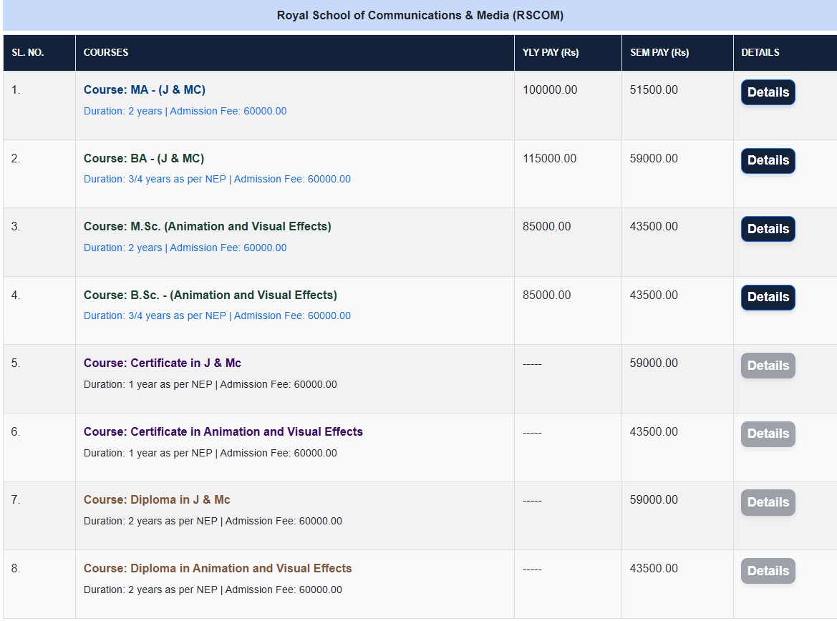The image size is (837, 621).
Task: Click the COURSES column header
Action: click(x=106, y=52)
